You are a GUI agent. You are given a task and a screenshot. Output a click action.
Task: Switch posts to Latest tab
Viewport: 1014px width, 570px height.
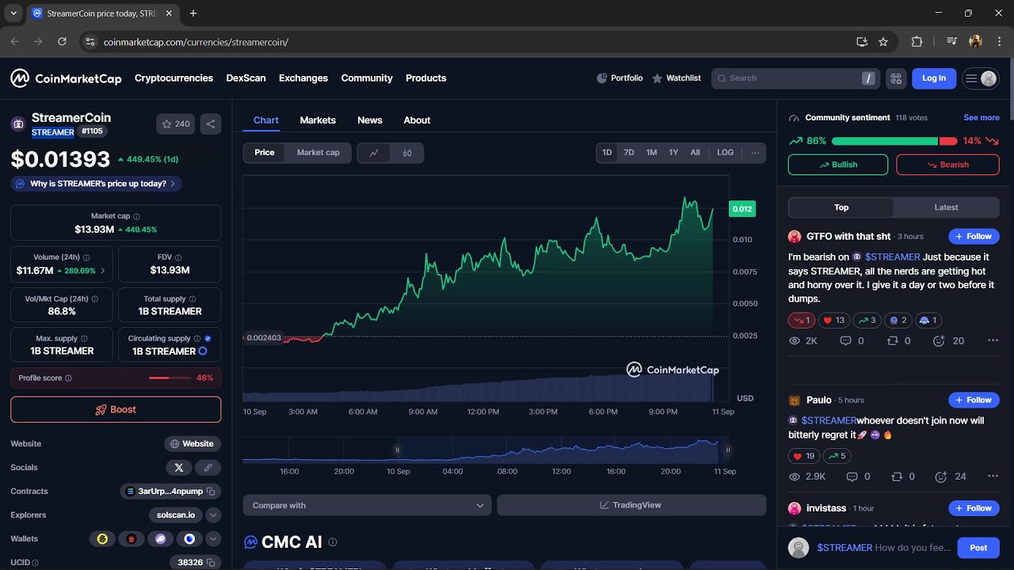946,207
